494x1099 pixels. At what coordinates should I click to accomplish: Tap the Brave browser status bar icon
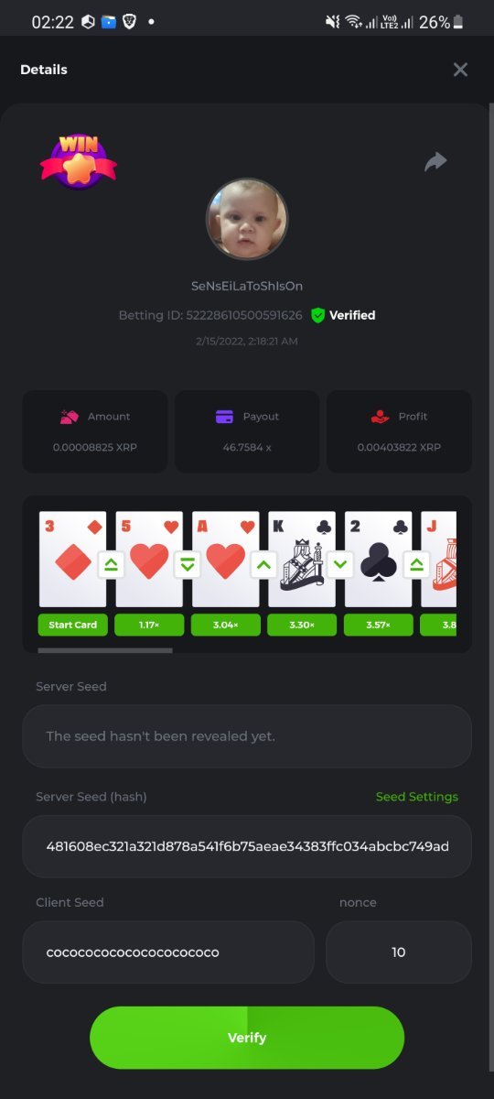coord(130,22)
